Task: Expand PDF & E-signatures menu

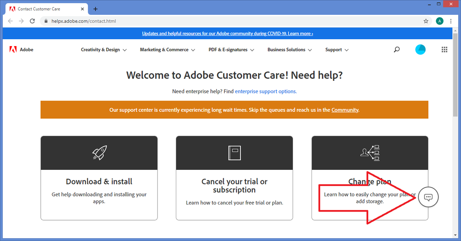Action: 231,50
